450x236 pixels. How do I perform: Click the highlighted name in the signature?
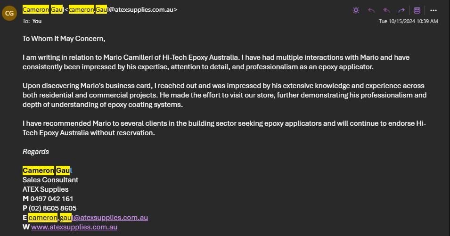point(47,171)
